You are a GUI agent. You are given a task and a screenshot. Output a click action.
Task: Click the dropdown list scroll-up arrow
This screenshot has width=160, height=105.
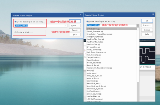[138, 29]
